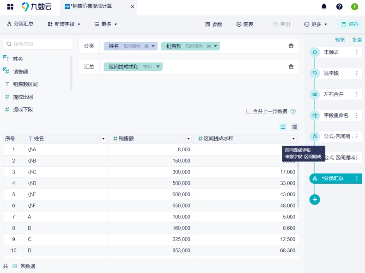The width and height of the screenshot is (365, 273).
Task: Enable 合并上一步数据 checkbox
Action: coord(249,111)
